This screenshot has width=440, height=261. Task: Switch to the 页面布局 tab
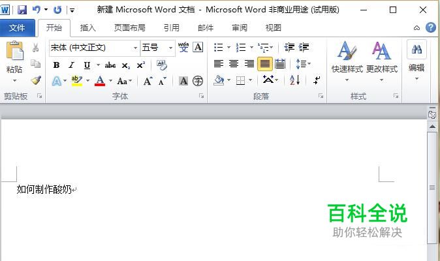point(130,28)
